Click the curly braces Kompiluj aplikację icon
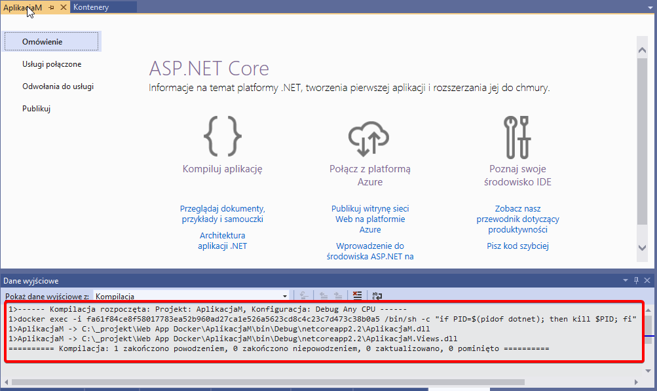The width and height of the screenshot is (657, 391). [223, 135]
